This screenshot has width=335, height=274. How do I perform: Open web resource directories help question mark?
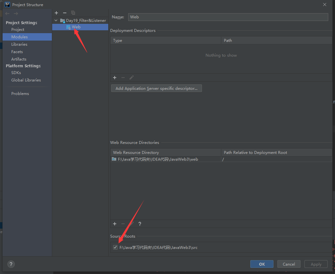140,224
